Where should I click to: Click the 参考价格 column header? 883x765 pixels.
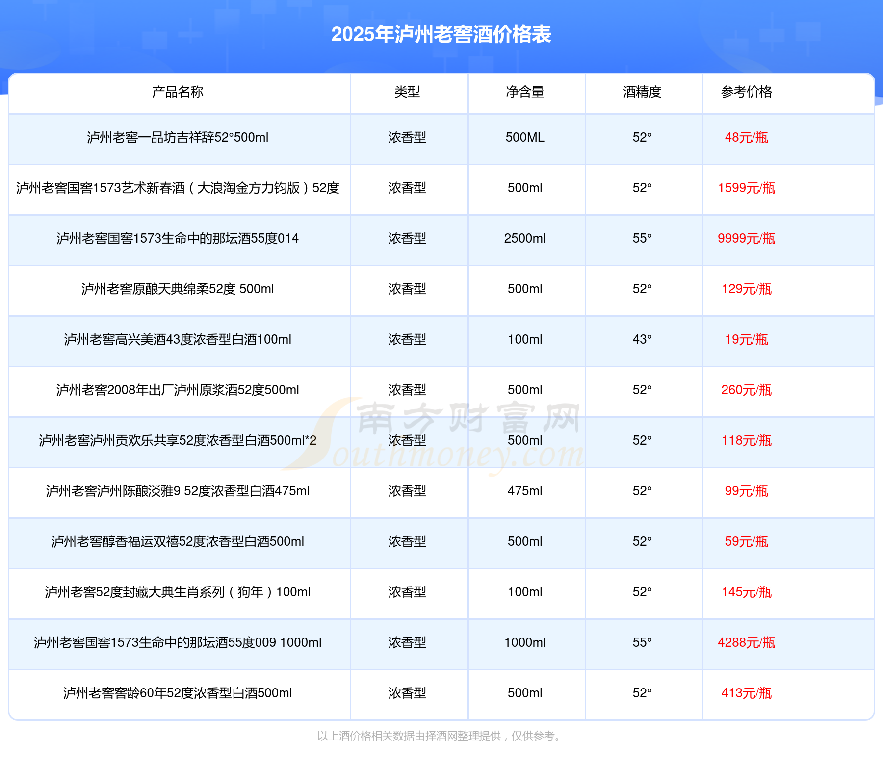pyautogui.click(x=747, y=92)
